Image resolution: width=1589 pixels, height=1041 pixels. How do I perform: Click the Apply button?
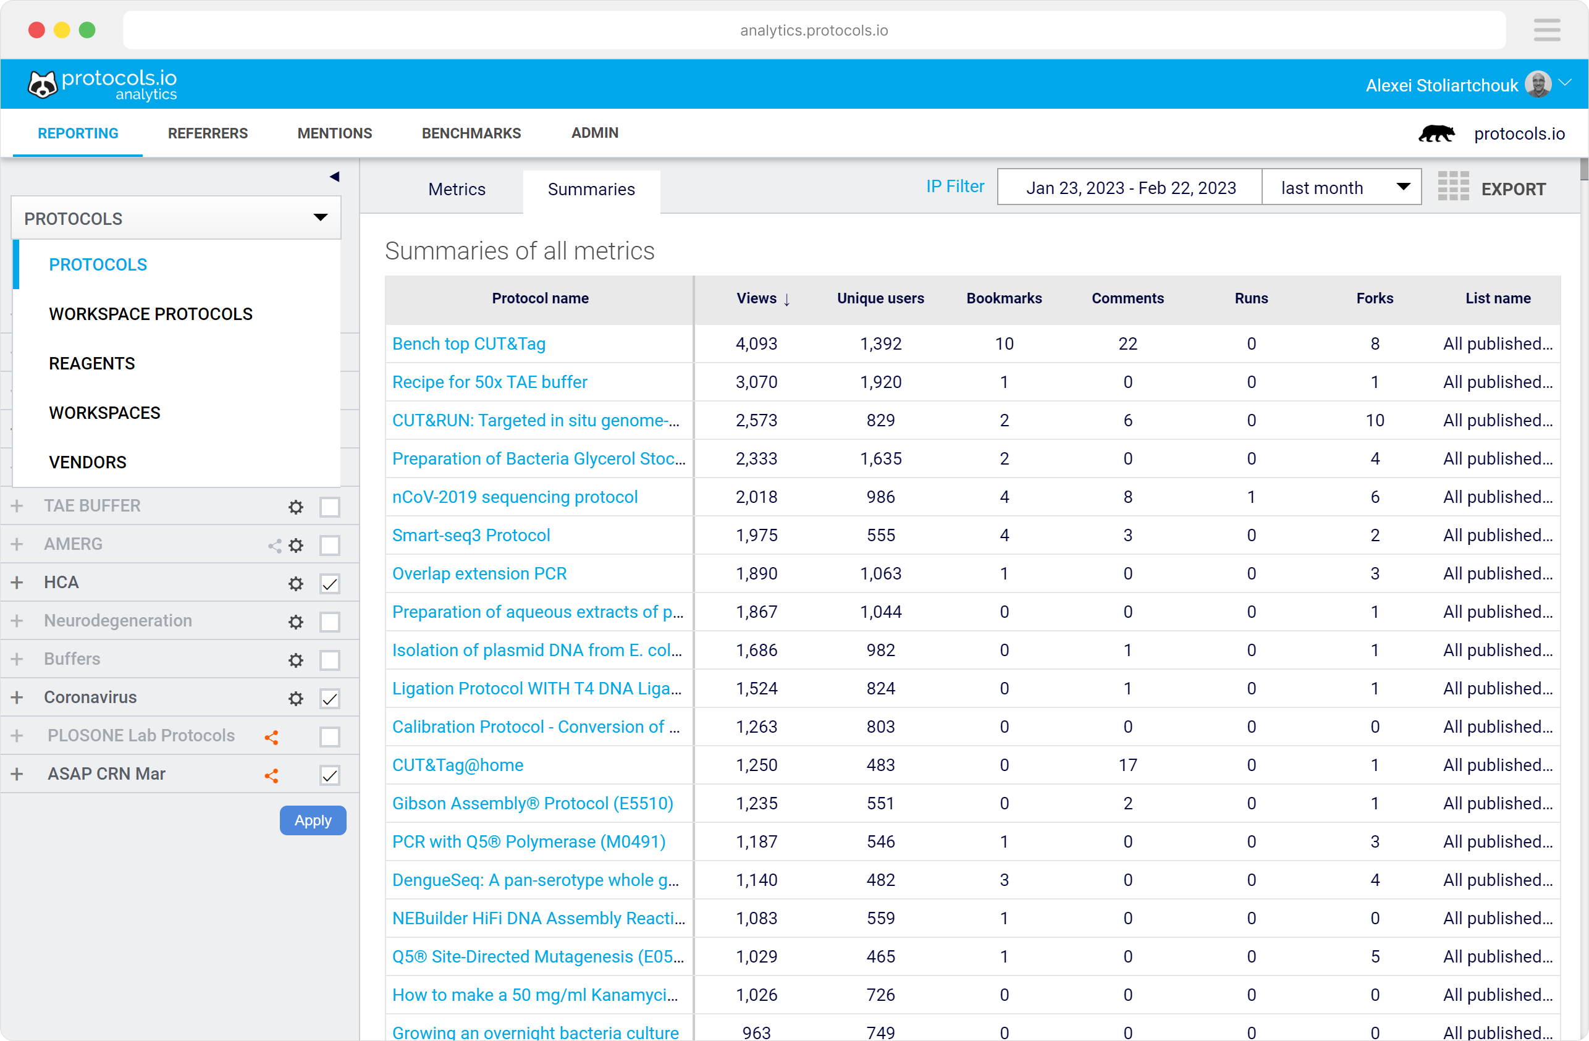click(x=313, y=820)
